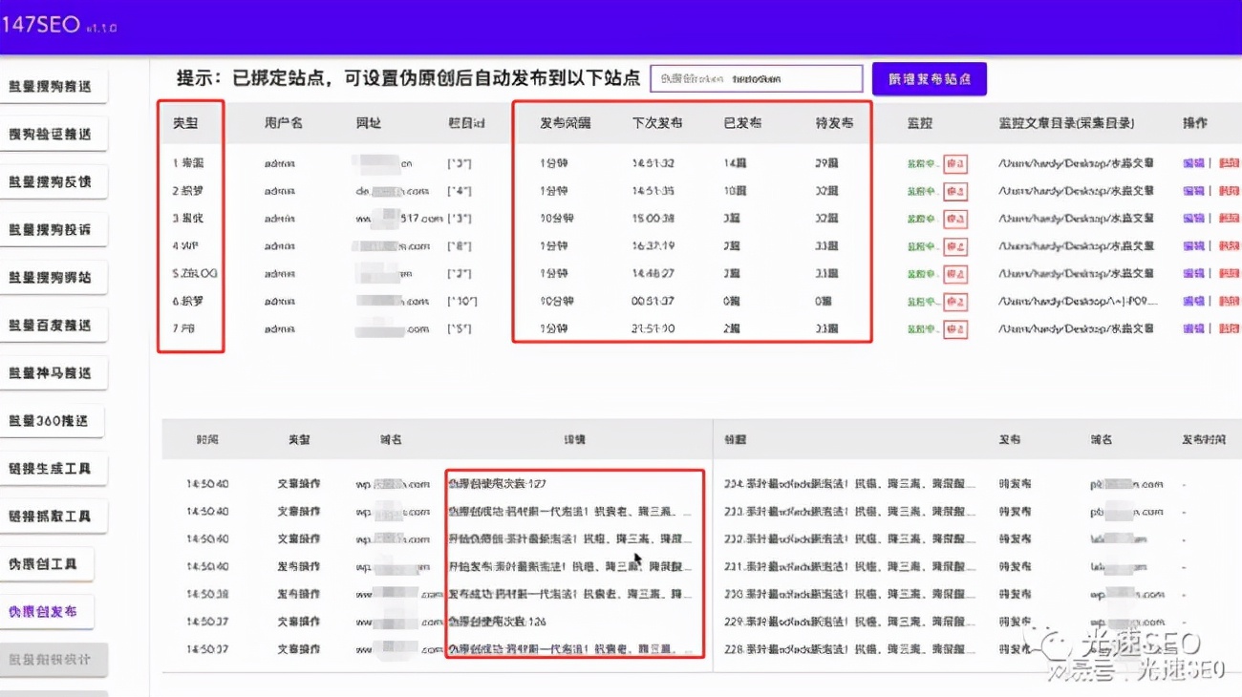This screenshot has width=1242, height=697.
Task: Click the search input field next to the purple button
Action: click(755, 78)
